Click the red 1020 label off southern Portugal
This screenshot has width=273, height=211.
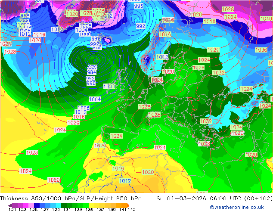click(x=100, y=146)
